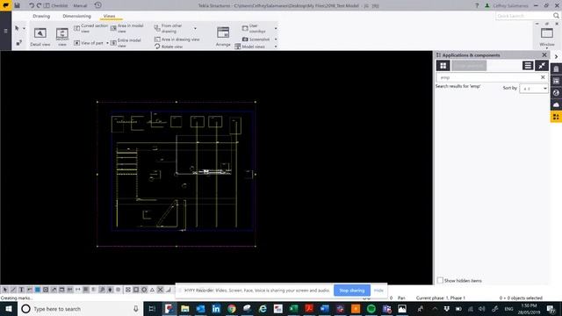Open the Tekla file menu logo

pos(6,5)
